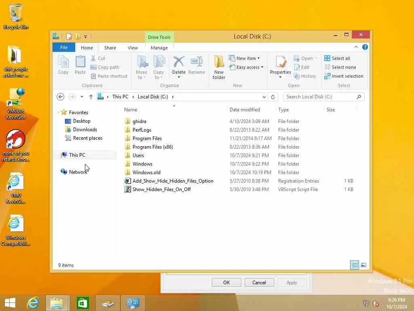
Task: Create a New folder from the ribbon
Action: click(219, 68)
